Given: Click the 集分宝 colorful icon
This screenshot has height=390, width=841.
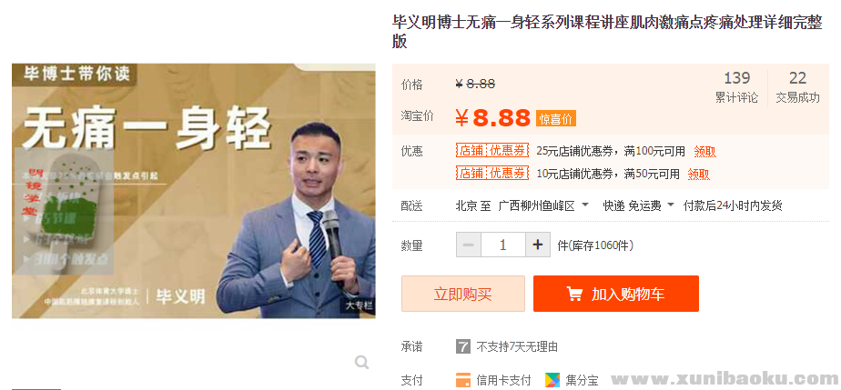Looking at the screenshot, I should tap(552, 380).
